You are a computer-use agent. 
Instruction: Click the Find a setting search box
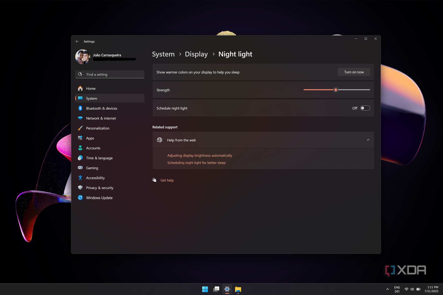click(x=110, y=74)
